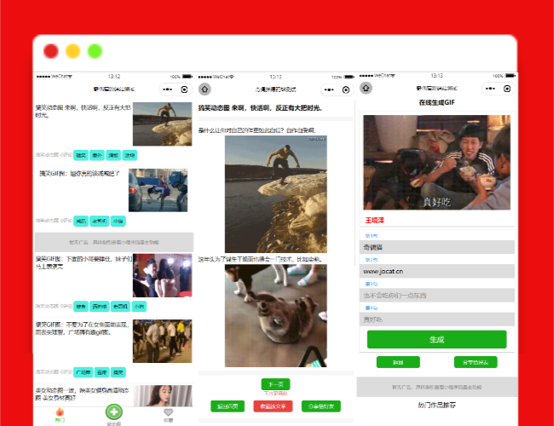Click the red macOS close dot
Viewport: 554px width, 426px height.
51,51
